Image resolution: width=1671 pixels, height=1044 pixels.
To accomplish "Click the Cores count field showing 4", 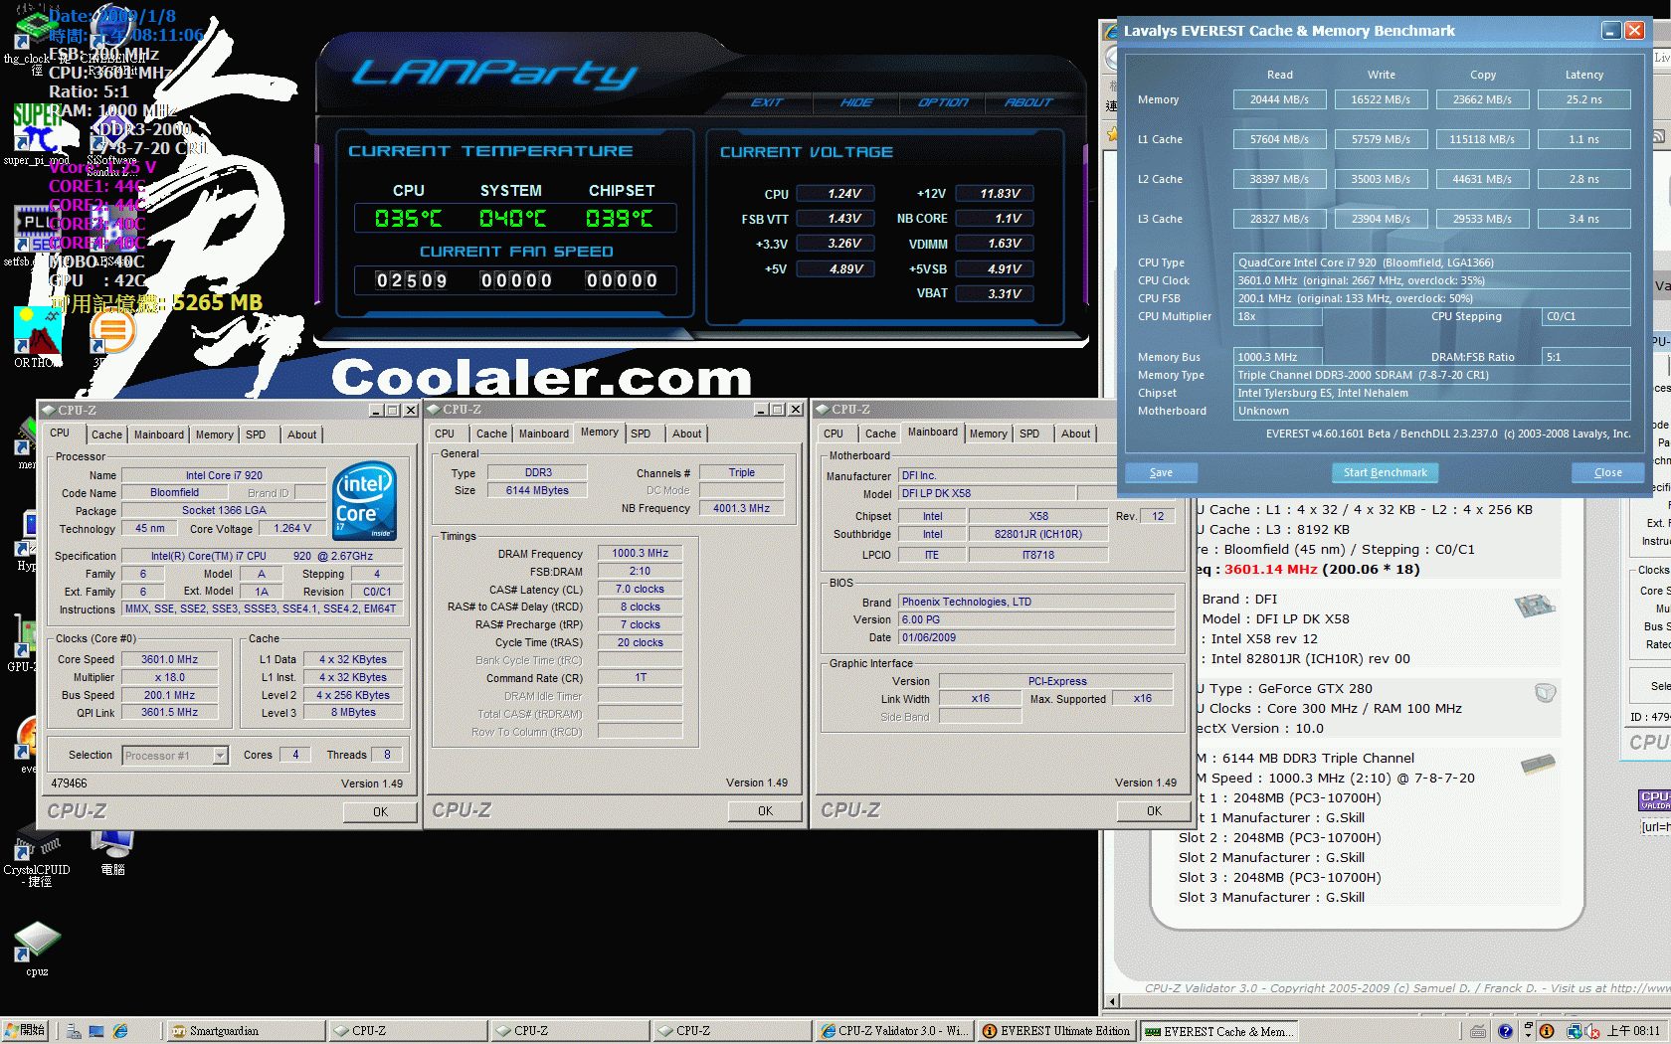I will [x=295, y=755].
